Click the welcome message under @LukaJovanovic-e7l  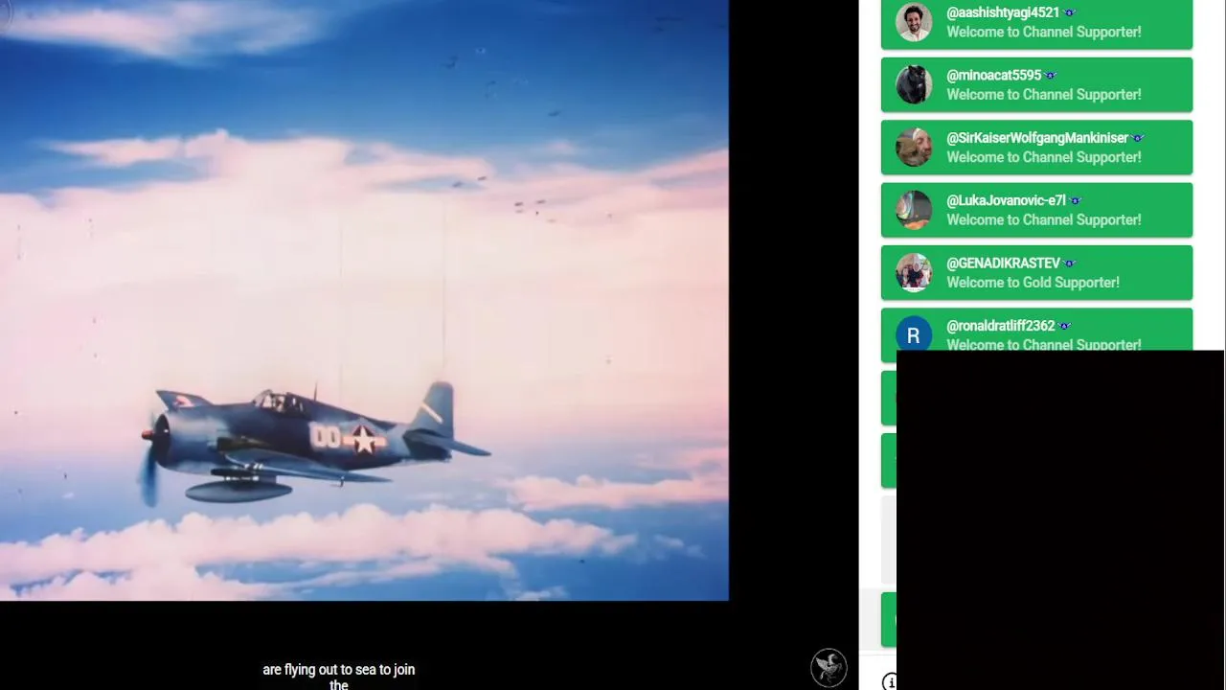coord(1044,219)
